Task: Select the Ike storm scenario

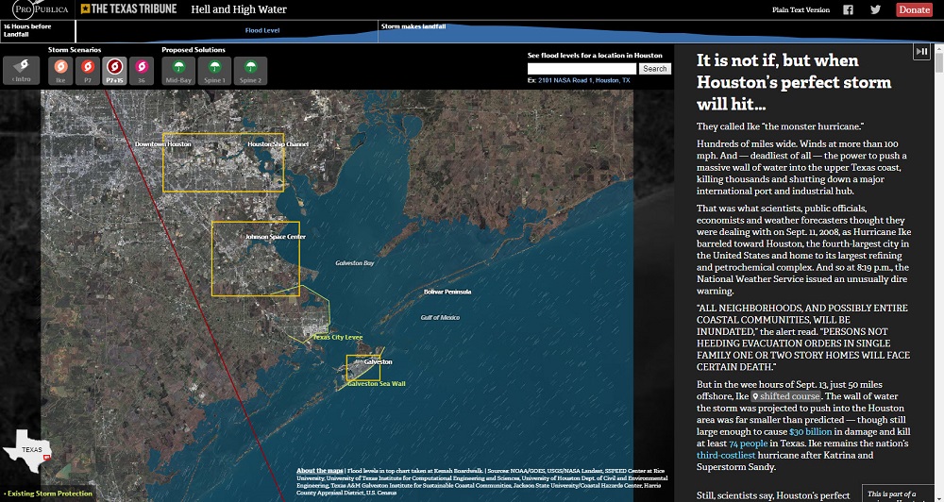Action: [60, 69]
